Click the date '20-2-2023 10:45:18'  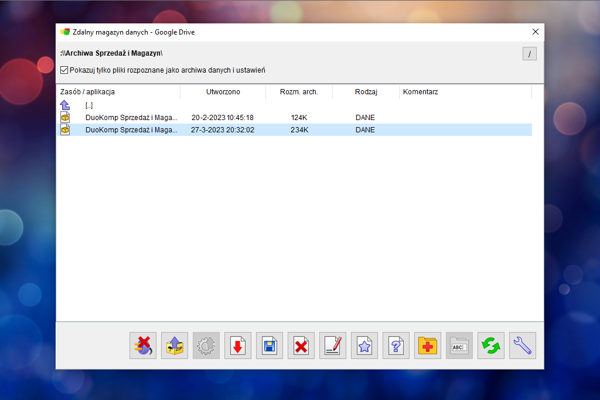[x=222, y=118]
